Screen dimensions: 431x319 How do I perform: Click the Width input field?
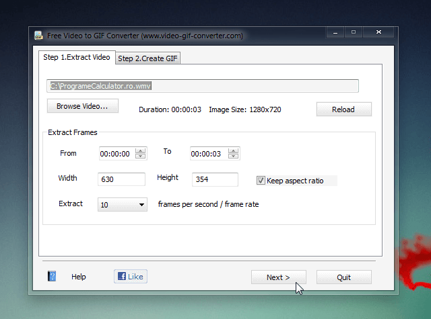[121, 179]
